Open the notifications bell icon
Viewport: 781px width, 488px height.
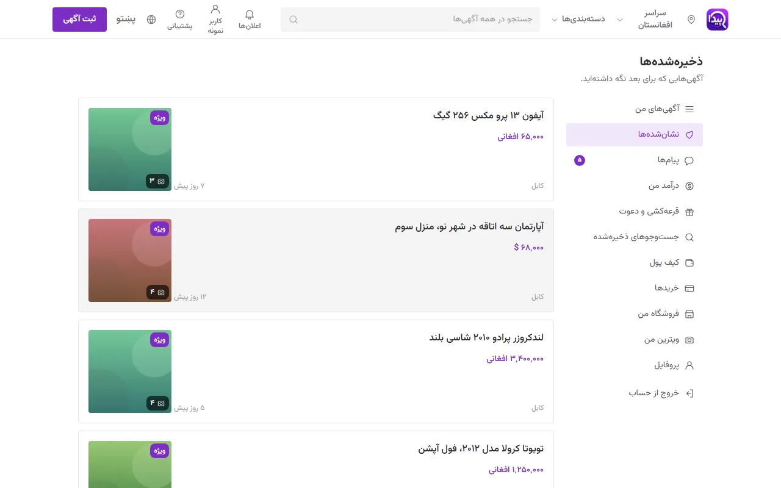coord(249,15)
